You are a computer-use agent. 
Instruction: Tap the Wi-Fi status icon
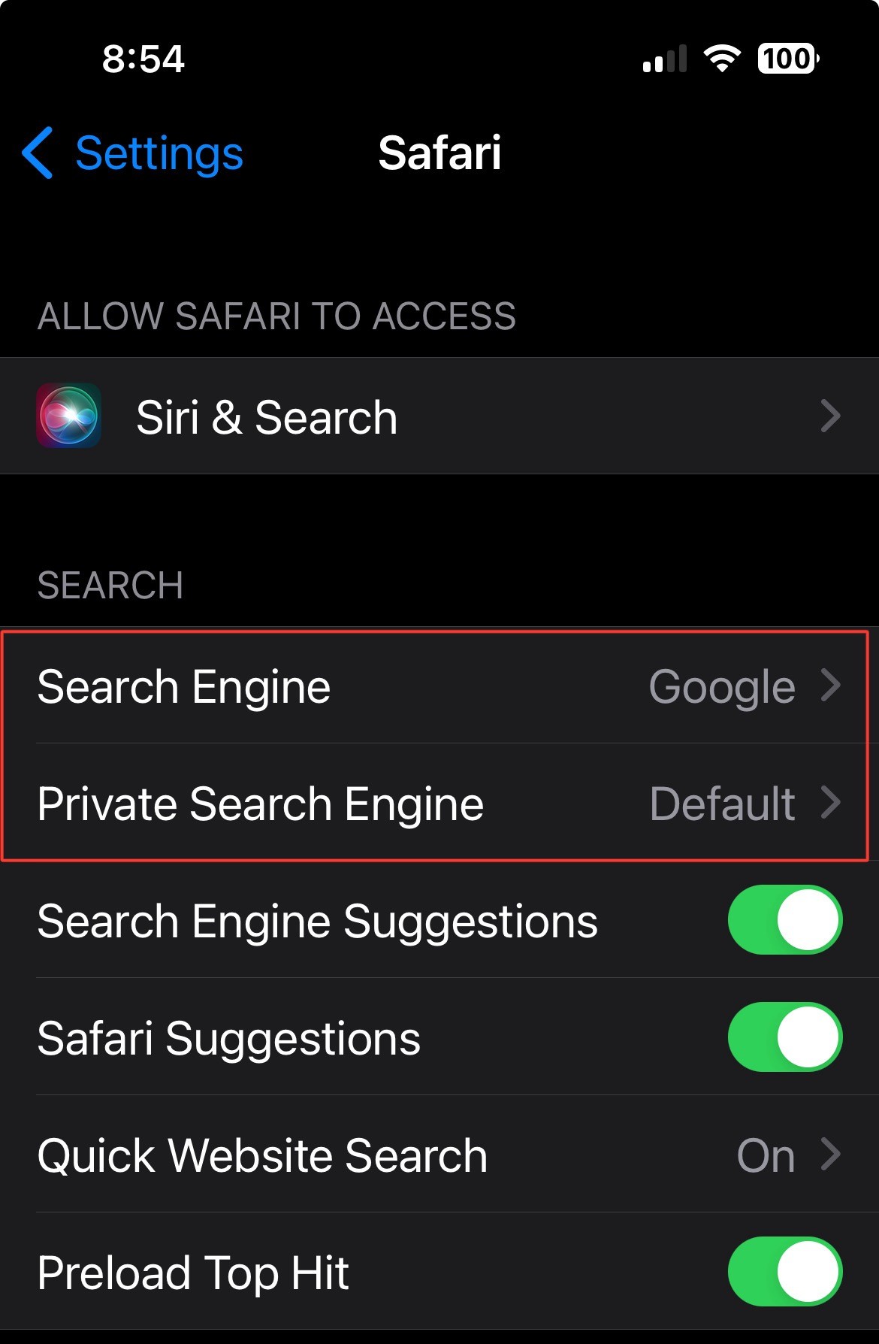click(x=722, y=59)
